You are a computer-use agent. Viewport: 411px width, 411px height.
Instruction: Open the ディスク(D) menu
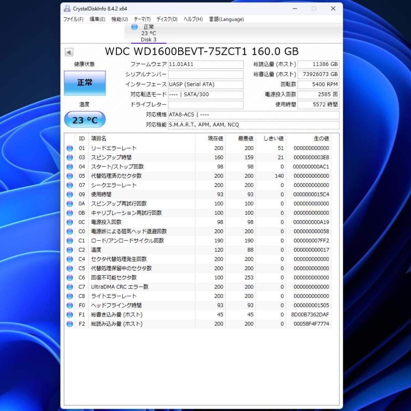click(167, 19)
